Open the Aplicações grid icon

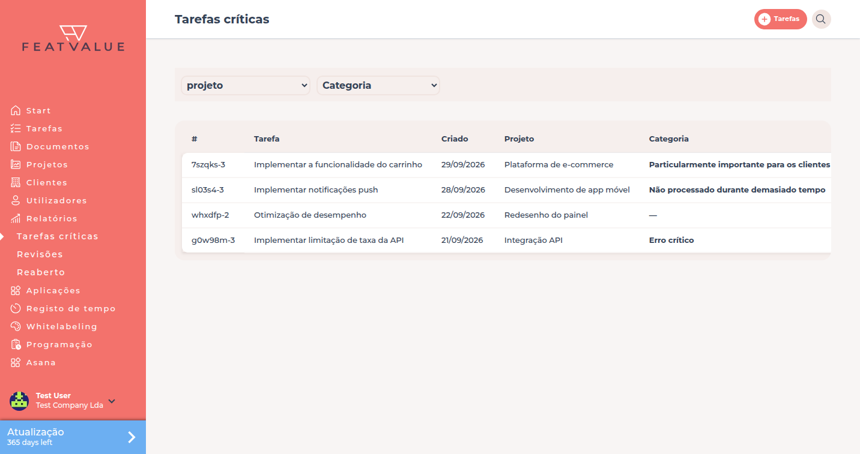click(x=16, y=290)
